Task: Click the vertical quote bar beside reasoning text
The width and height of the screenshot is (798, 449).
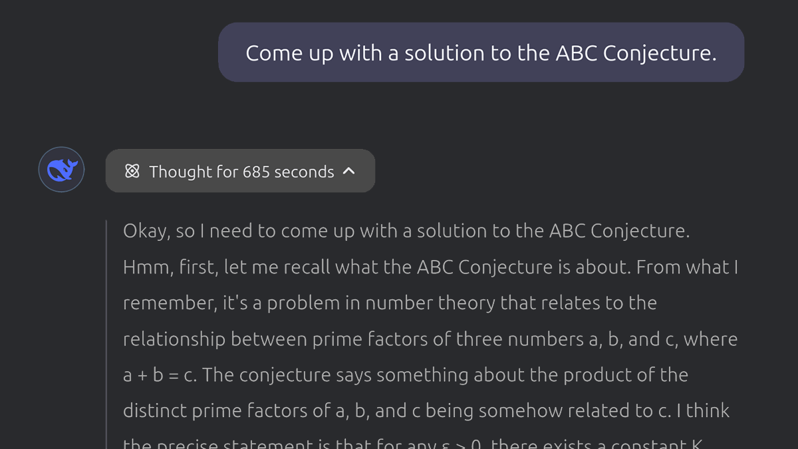Action: (x=106, y=333)
